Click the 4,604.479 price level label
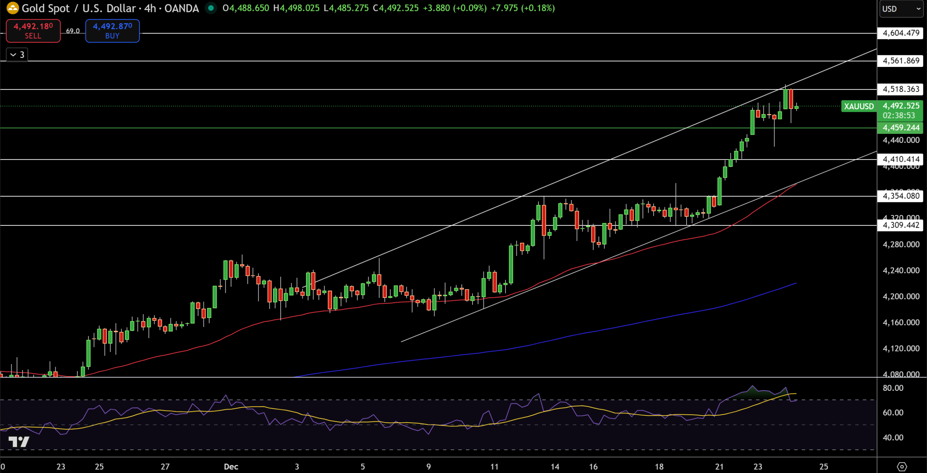Screen dimensions: 927x473 901,33
